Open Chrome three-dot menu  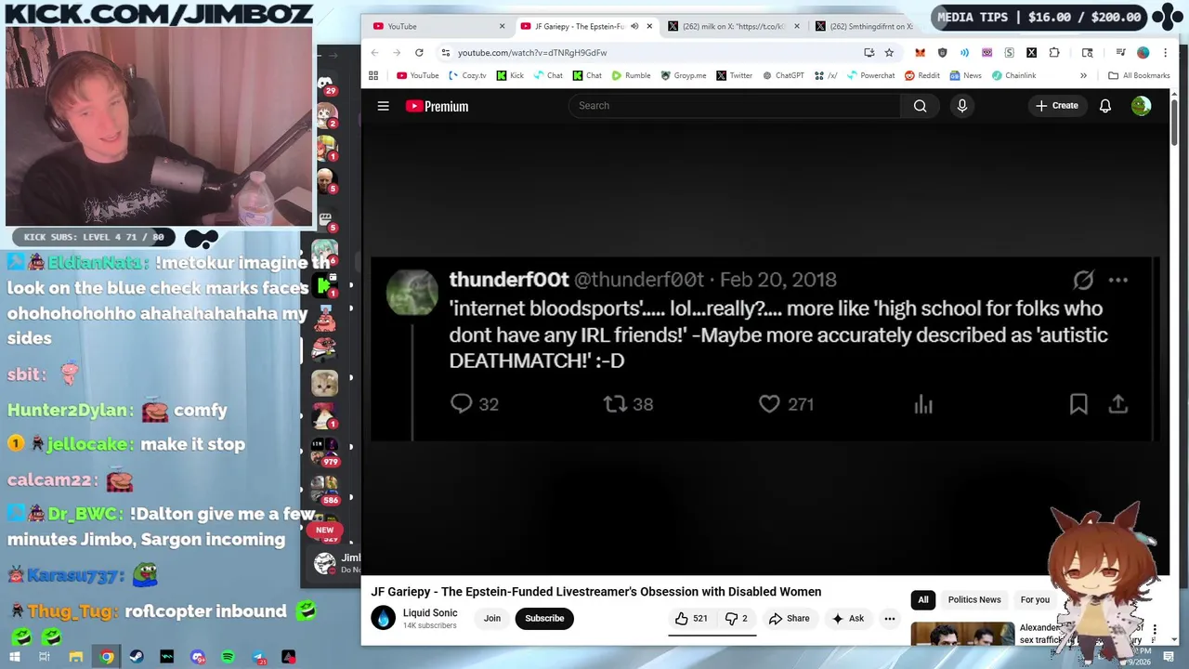click(1165, 53)
